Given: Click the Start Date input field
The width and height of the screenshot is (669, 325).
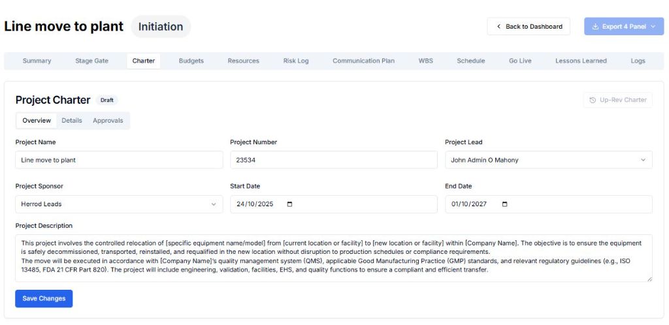Looking at the screenshot, I should coord(334,204).
